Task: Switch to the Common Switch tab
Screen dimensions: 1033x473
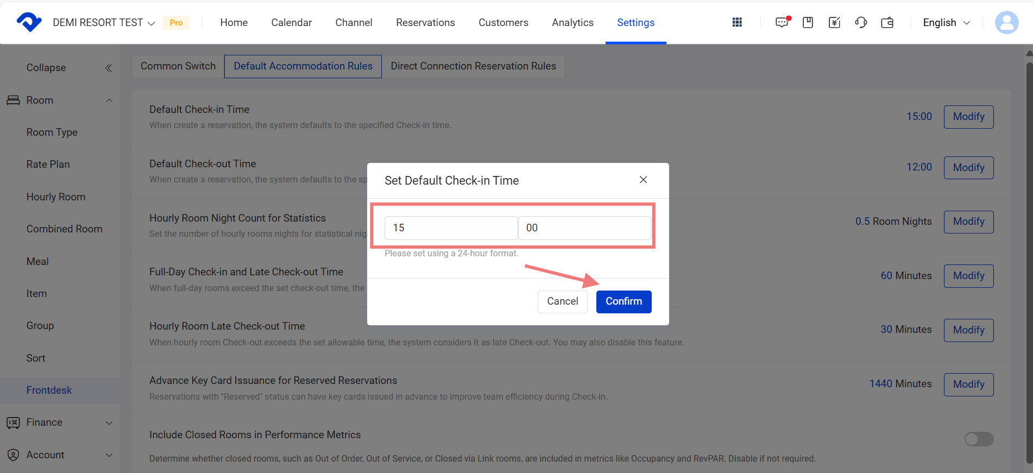Action: tap(178, 66)
